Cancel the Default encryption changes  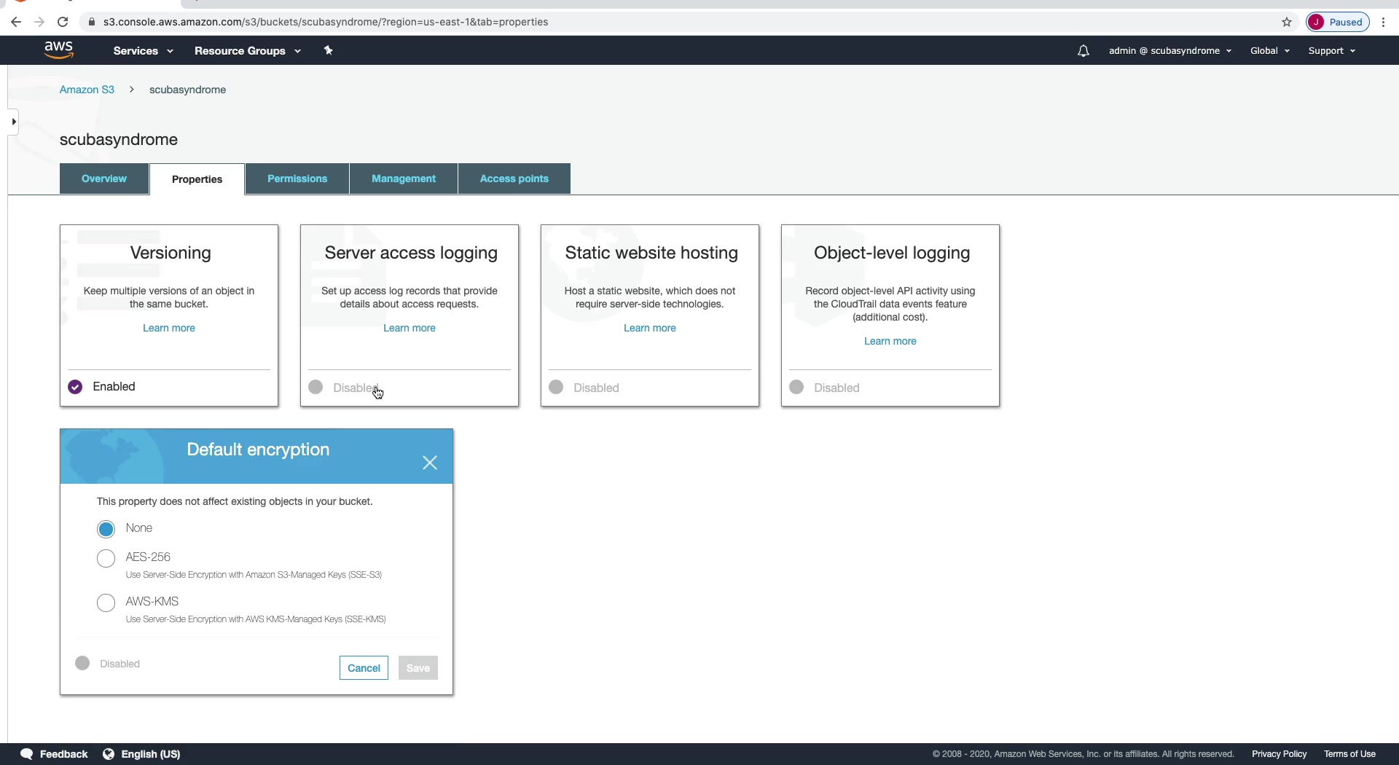click(364, 668)
